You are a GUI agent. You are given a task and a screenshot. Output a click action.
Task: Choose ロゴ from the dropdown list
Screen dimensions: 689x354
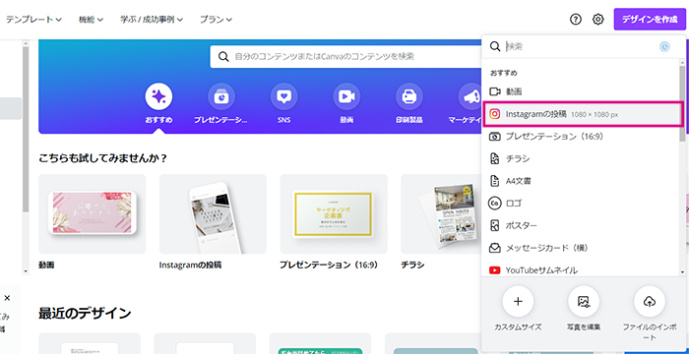point(580,203)
